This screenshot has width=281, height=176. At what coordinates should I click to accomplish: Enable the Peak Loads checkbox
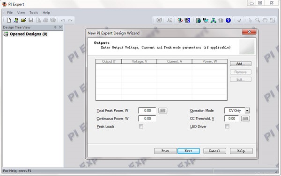(x=141, y=127)
